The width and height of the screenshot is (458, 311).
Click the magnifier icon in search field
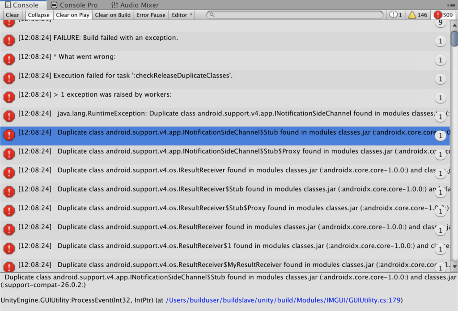212,15
